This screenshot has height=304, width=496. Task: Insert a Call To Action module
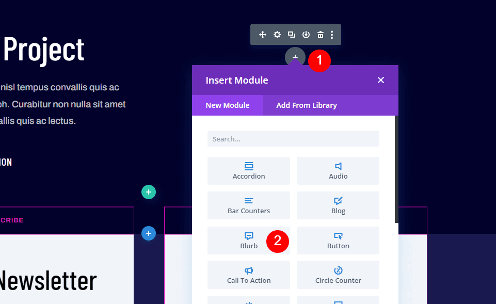tap(248, 275)
